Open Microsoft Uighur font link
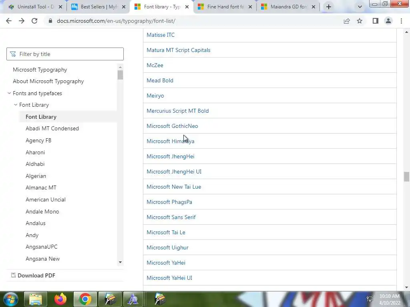The image size is (410, 307). (167, 247)
